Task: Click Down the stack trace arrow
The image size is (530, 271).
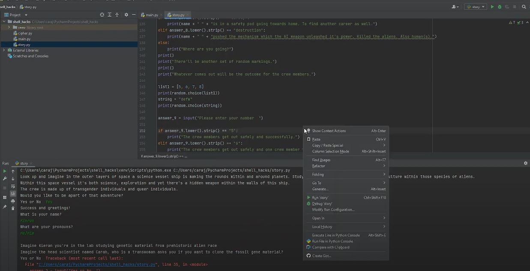Action: [13, 179]
